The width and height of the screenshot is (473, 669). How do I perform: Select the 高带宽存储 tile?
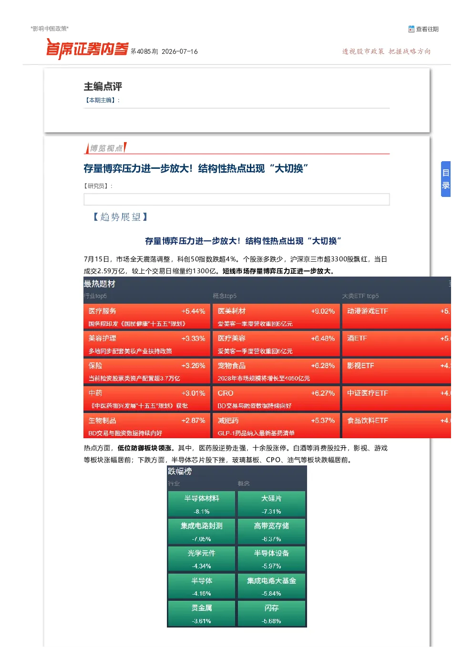pyautogui.click(x=271, y=531)
